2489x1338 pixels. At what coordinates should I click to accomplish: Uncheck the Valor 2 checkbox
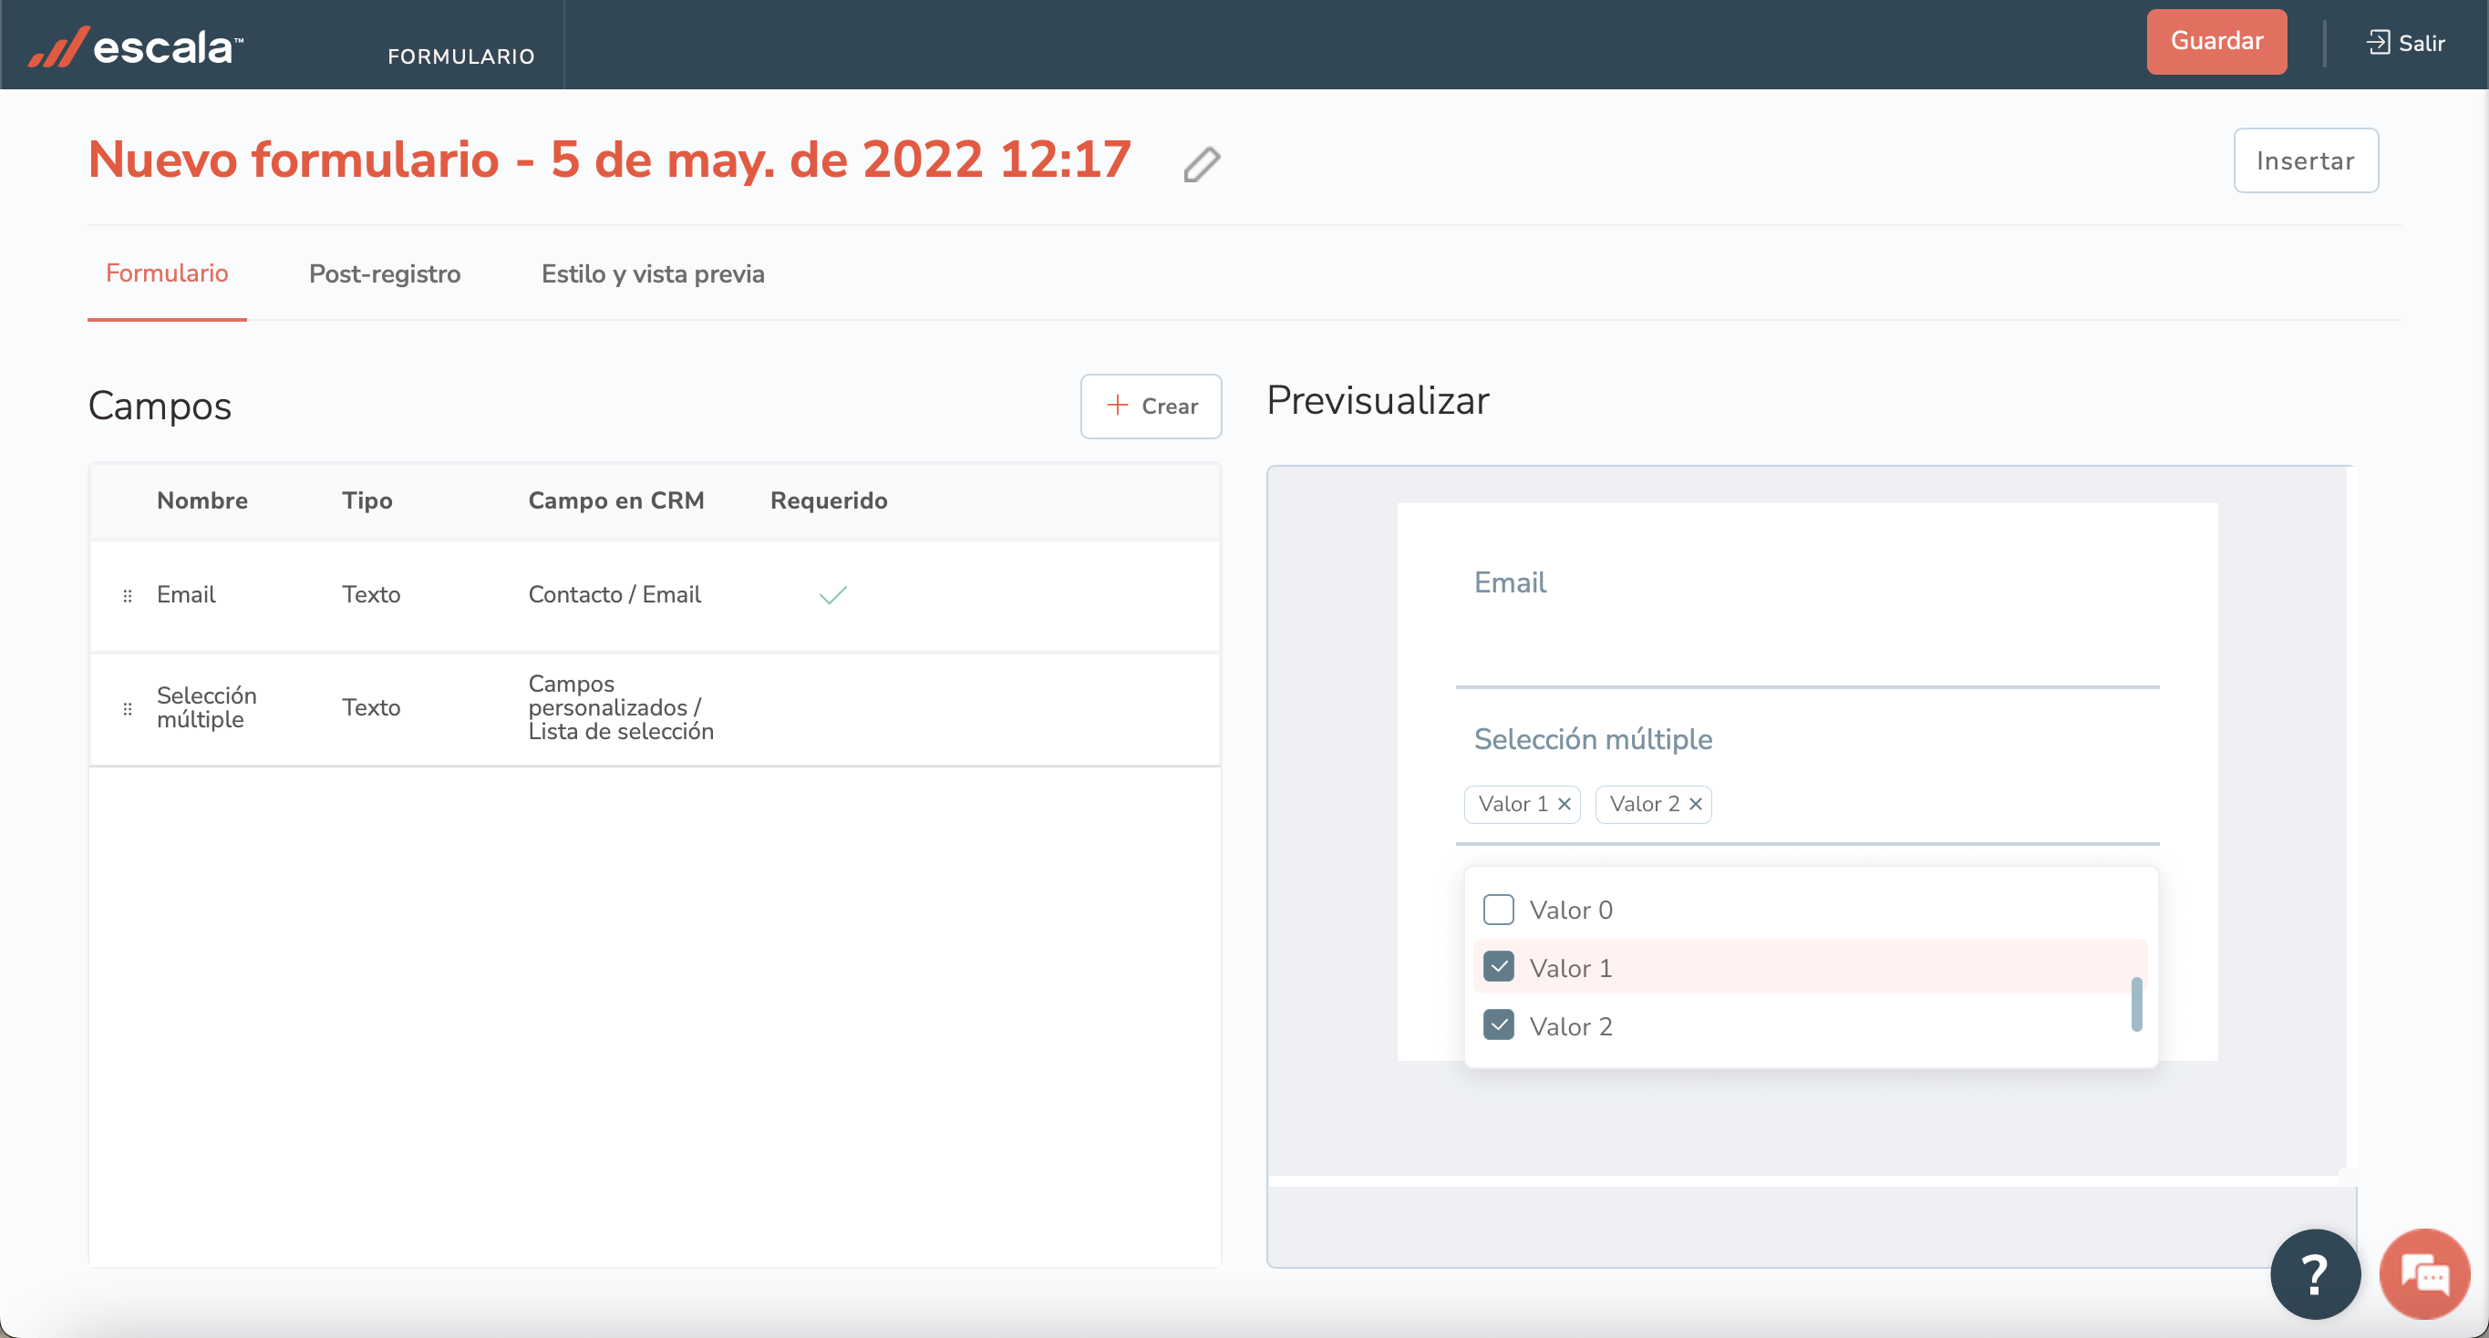point(1499,1025)
